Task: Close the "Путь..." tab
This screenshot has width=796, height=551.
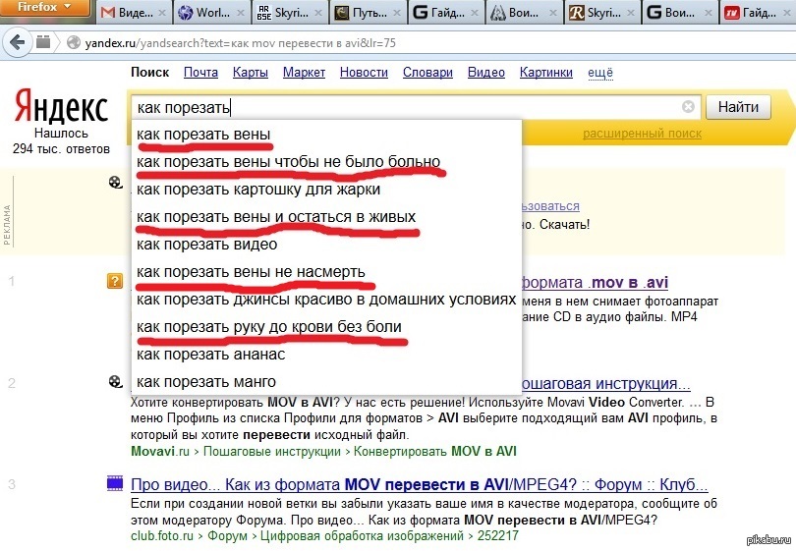Action: pos(397,13)
